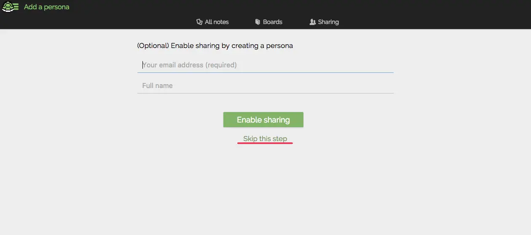Viewport: 531px width, 235px height.
Task: Go to the Sharing tab
Action: (x=324, y=22)
